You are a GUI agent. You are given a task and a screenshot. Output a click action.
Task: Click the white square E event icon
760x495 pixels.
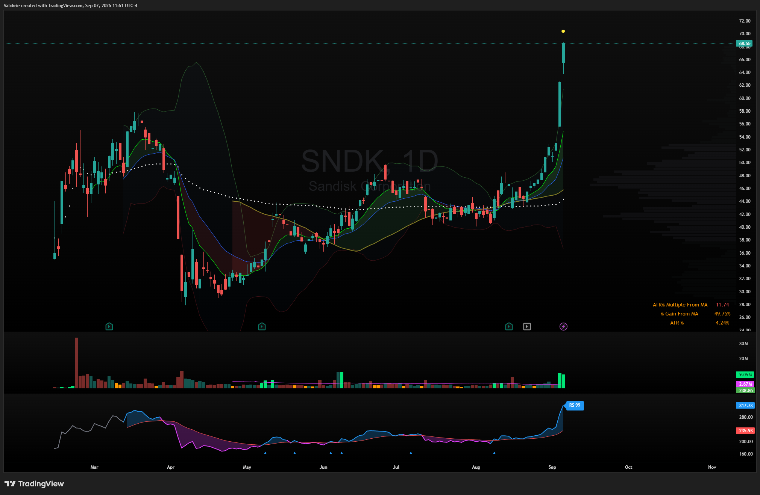coord(527,326)
